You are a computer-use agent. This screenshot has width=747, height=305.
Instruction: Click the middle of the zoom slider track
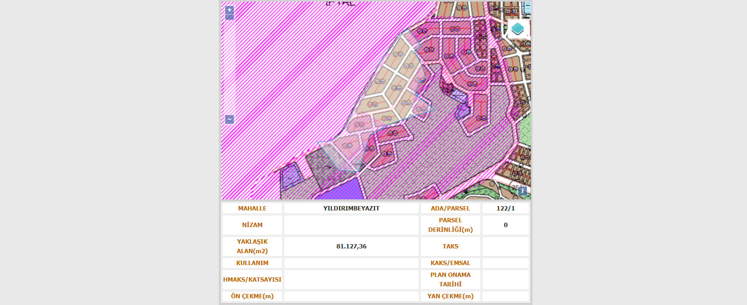point(229,67)
